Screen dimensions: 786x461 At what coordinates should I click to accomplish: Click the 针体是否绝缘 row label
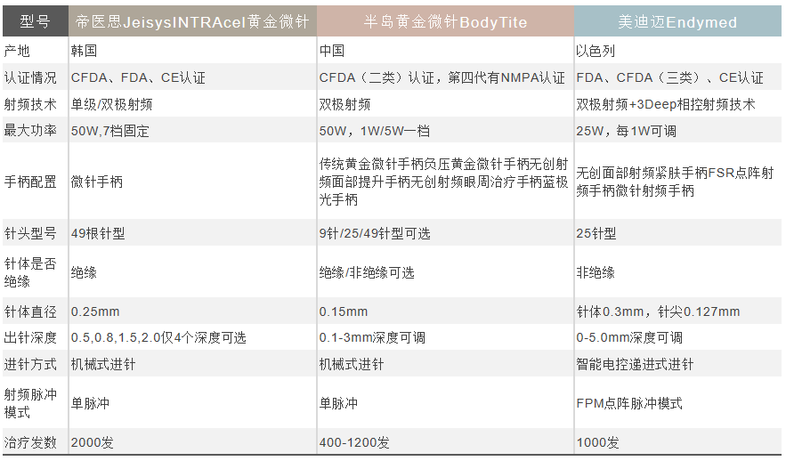click(35, 272)
